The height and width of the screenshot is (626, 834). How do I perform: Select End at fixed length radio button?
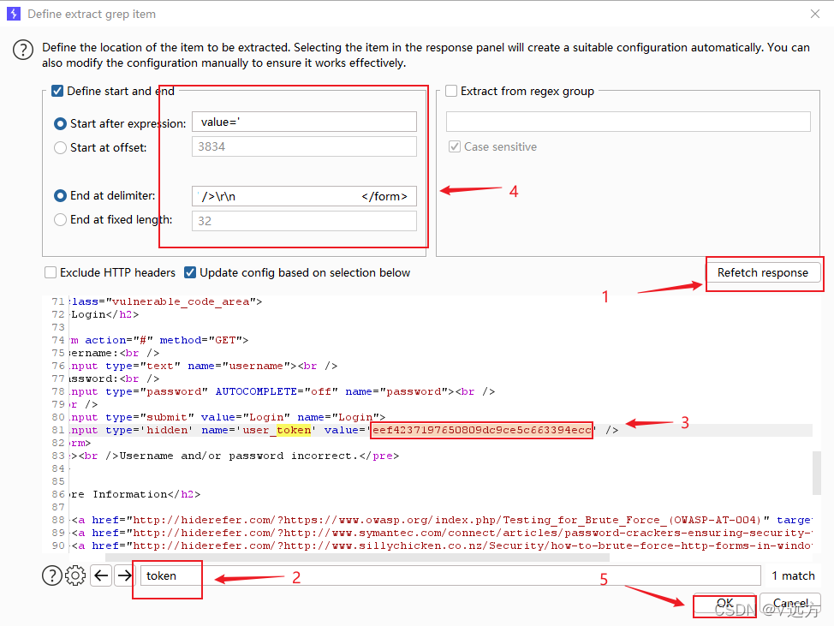point(61,220)
